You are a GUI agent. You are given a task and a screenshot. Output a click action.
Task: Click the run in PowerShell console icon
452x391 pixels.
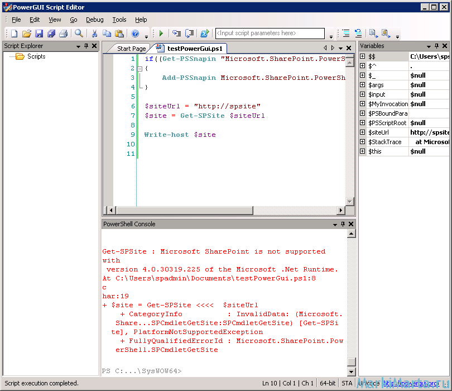pos(205,34)
